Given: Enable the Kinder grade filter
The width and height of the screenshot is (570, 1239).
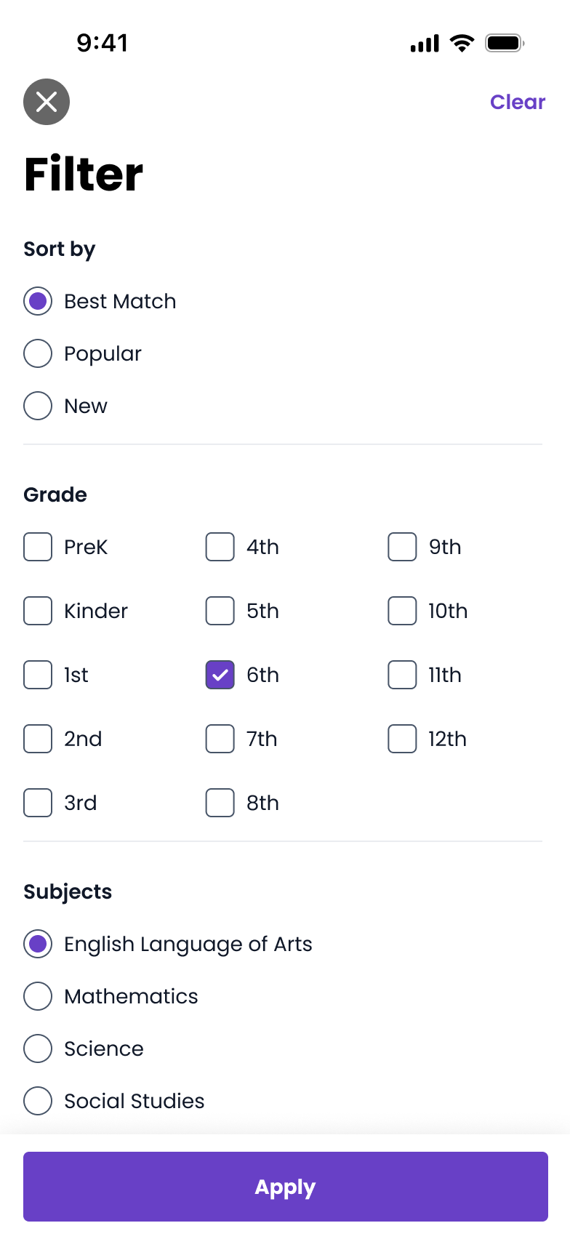Looking at the screenshot, I should coord(37,611).
